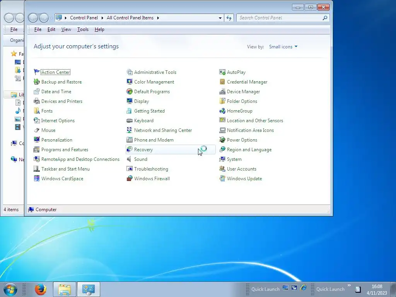Open Network and Sharing Center link

tap(163, 130)
